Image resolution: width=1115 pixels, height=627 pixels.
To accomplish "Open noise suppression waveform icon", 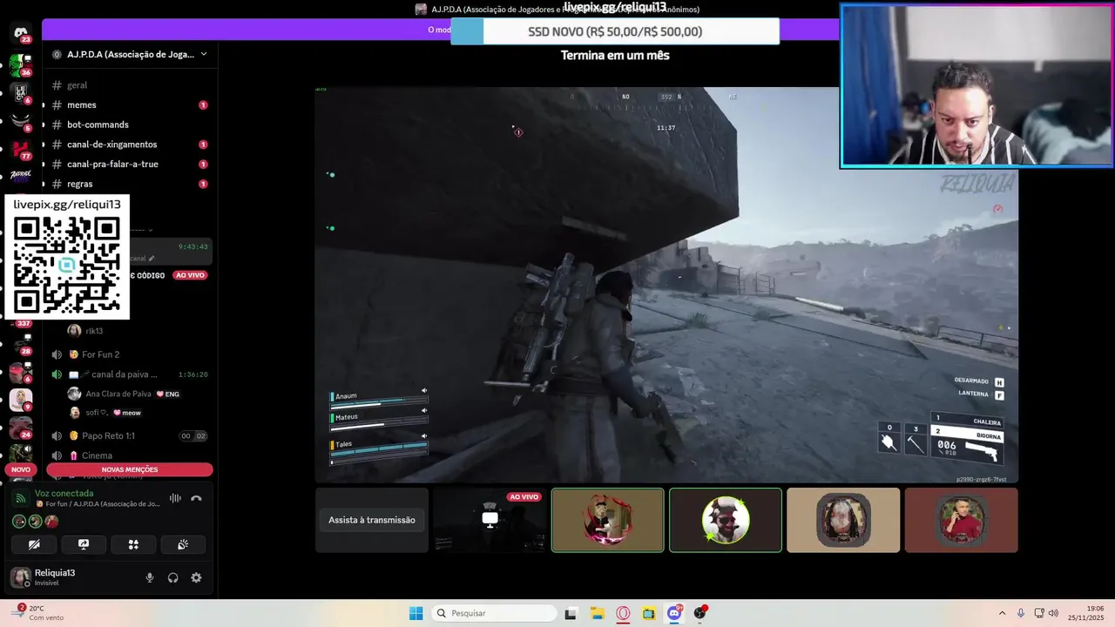I will pyautogui.click(x=175, y=498).
